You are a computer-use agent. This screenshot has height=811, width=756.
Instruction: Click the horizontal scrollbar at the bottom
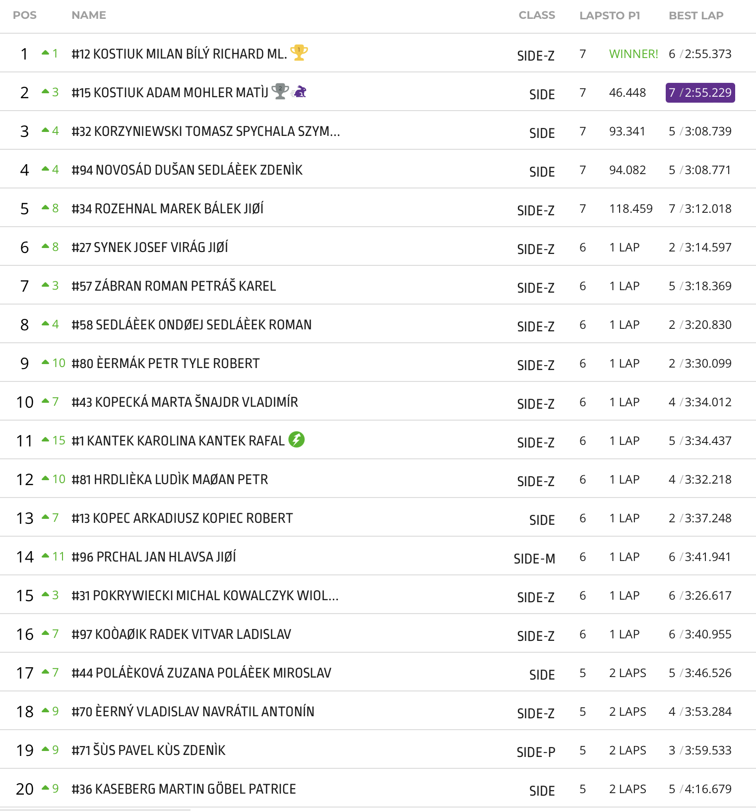coord(95,810)
